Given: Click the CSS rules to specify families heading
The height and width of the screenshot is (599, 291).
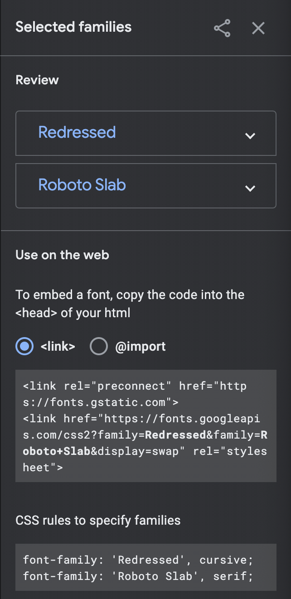Looking at the screenshot, I should click(98, 520).
